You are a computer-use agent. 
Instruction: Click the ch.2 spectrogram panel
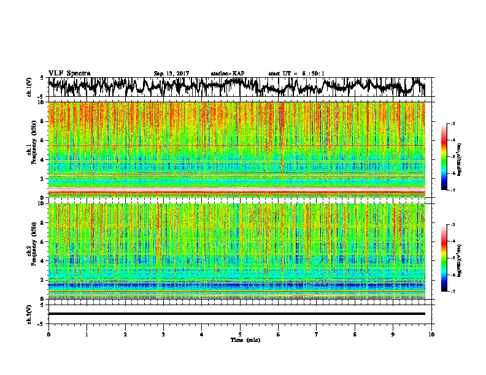click(236, 251)
